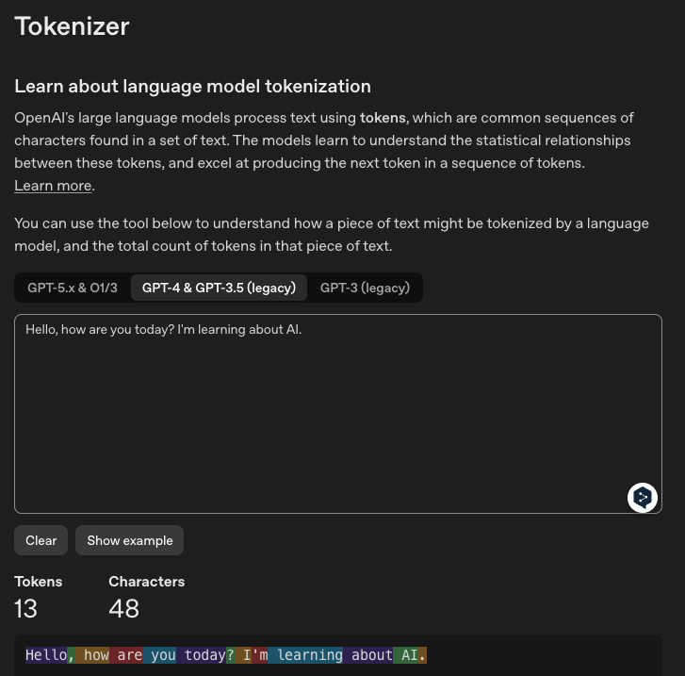Click the Show example button

coord(130,540)
